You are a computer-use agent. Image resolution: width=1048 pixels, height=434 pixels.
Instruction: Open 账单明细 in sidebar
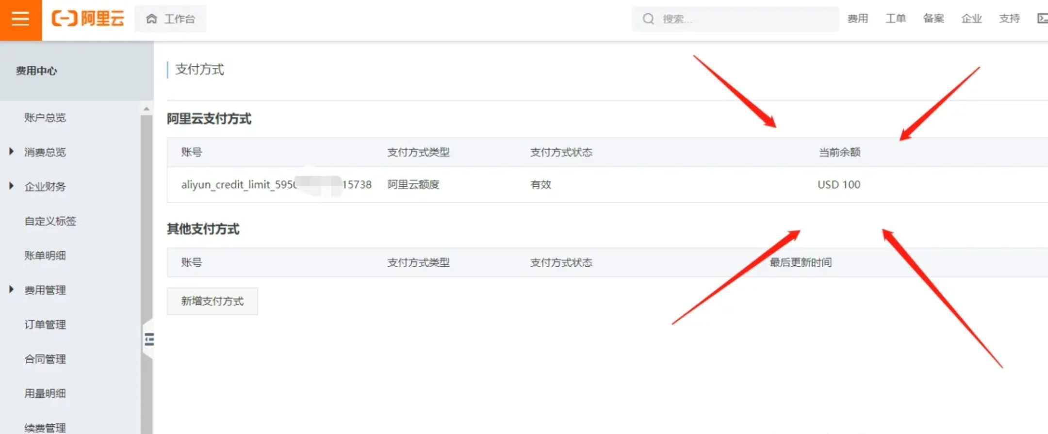(x=45, y=256)
